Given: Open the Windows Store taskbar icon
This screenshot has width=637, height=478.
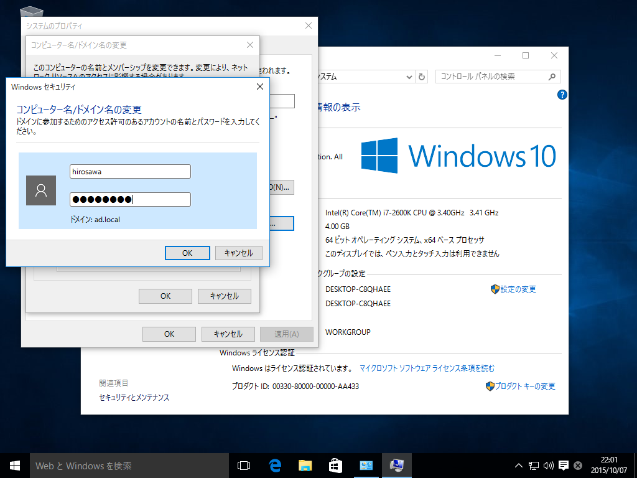Looking at the screenshot, I should [335, 466].
